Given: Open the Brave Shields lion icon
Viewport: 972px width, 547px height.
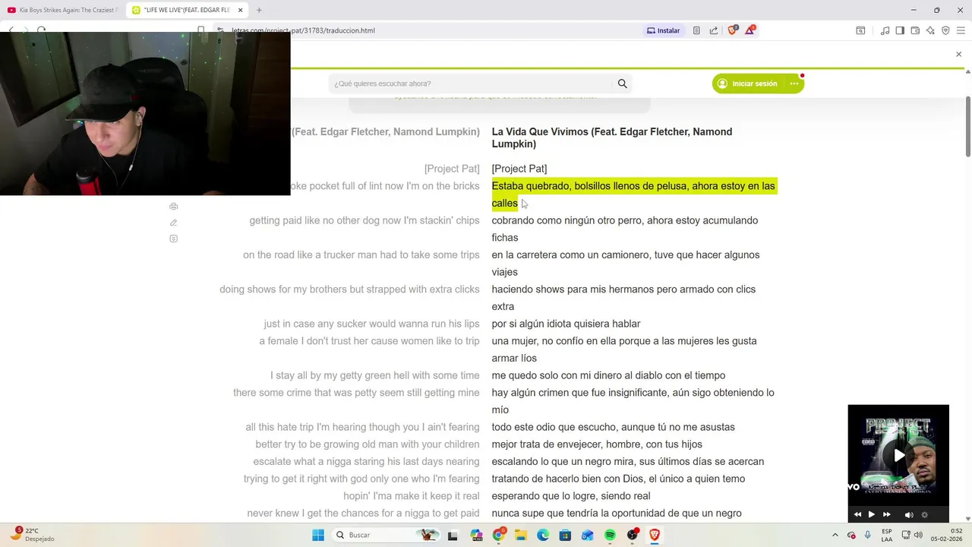Looking at the screenshot, I should click(732, 30).
